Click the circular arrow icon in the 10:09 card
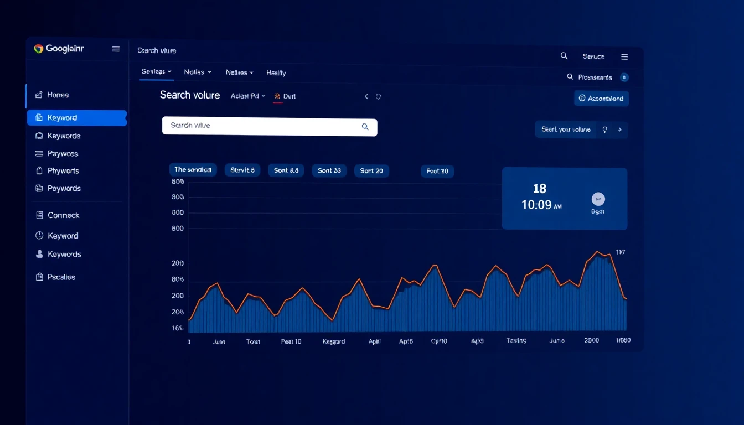This screenshot has width=744, height=425. [x=597, y=199]
